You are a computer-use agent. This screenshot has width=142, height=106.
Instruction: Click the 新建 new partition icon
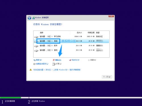[x=89, y=60]
